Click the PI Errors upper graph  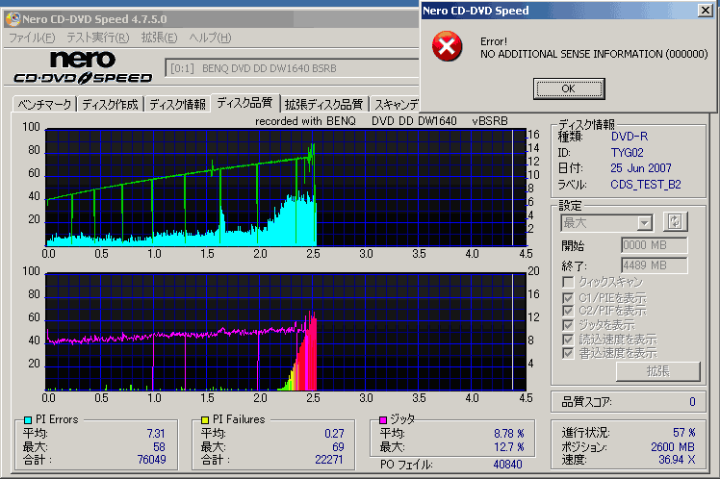[286, 188]
